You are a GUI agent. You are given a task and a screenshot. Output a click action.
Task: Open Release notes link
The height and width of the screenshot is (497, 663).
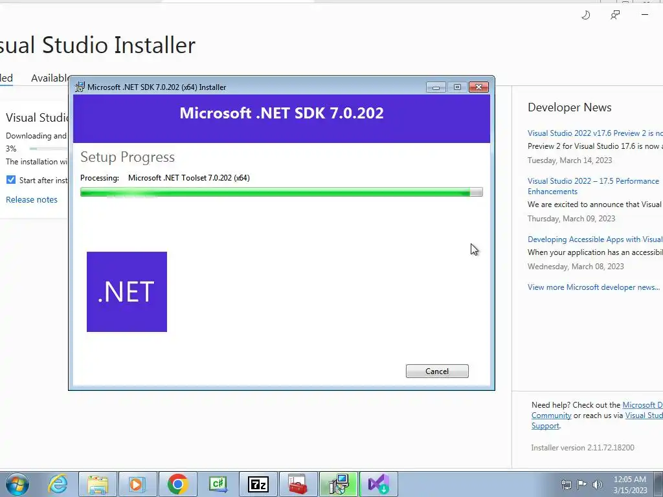(32, 199)
